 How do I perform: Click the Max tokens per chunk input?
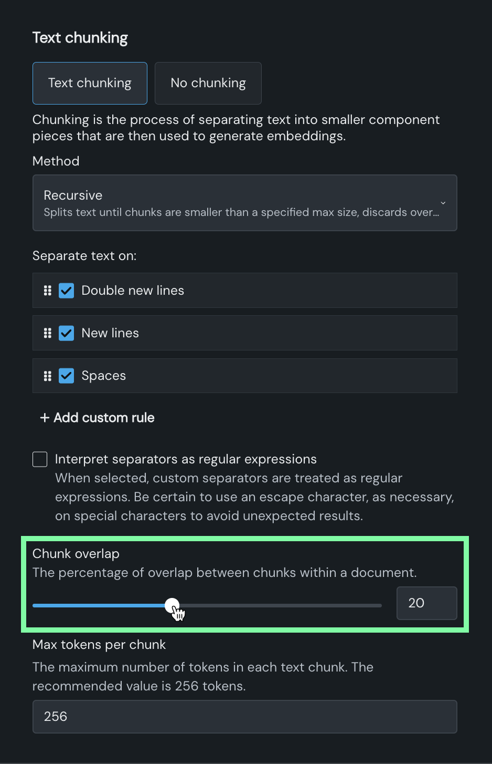click(244, 717)
